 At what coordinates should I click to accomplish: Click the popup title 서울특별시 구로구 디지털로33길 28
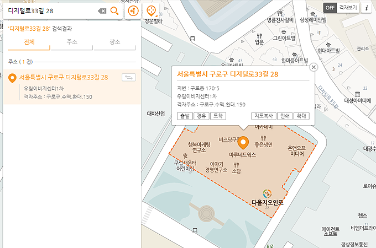point(228,74)
